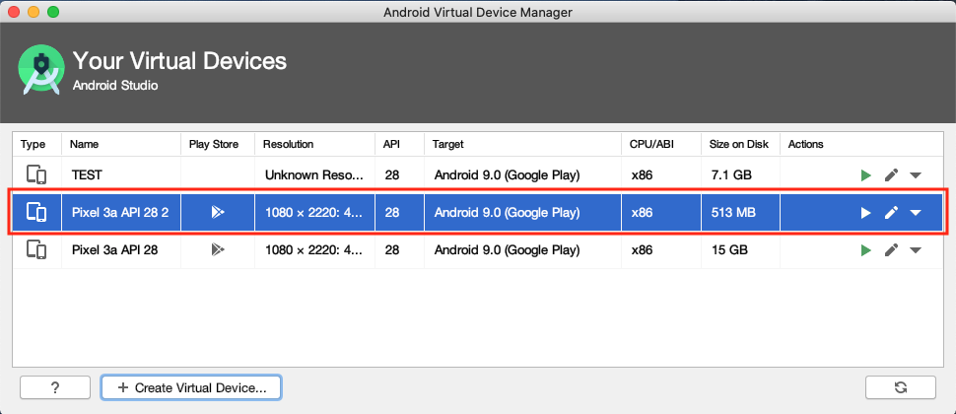This screenshot has height=414, width=956.
Task: Click the Android Studio logo
Action: point(40,71)
